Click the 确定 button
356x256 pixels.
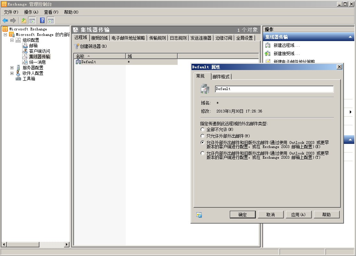243,215
